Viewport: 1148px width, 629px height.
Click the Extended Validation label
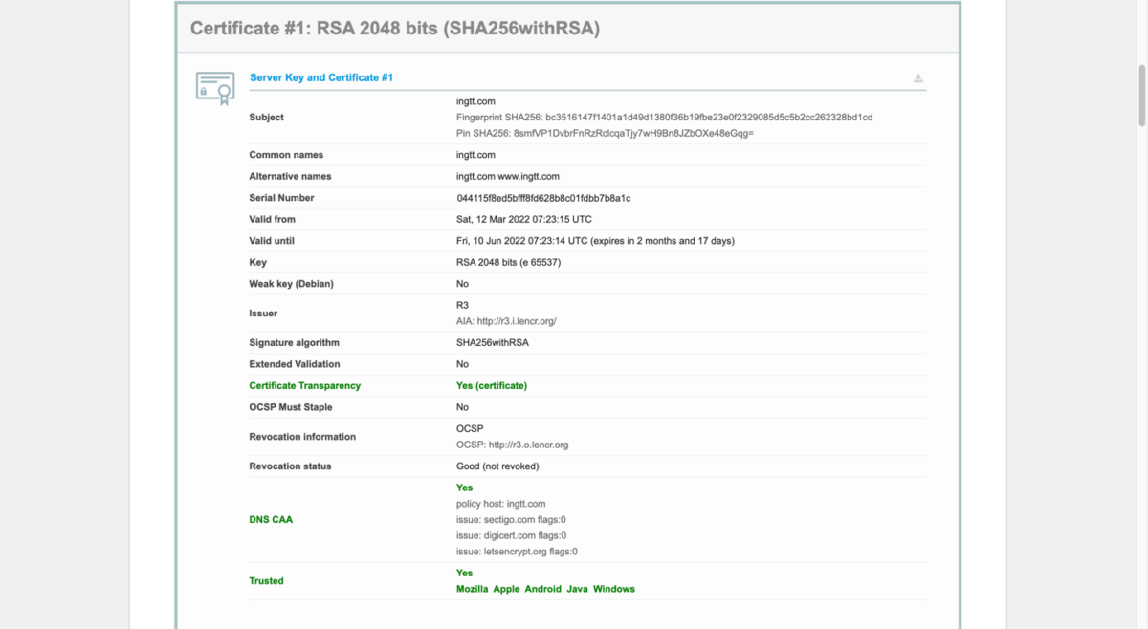click(x=295, y=364)
